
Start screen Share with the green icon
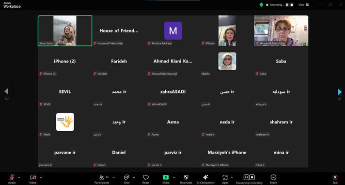pyautogui.click(x=166, y=177)
